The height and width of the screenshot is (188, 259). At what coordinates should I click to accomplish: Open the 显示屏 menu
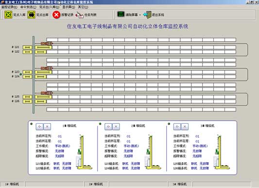[x=69, y=7]
